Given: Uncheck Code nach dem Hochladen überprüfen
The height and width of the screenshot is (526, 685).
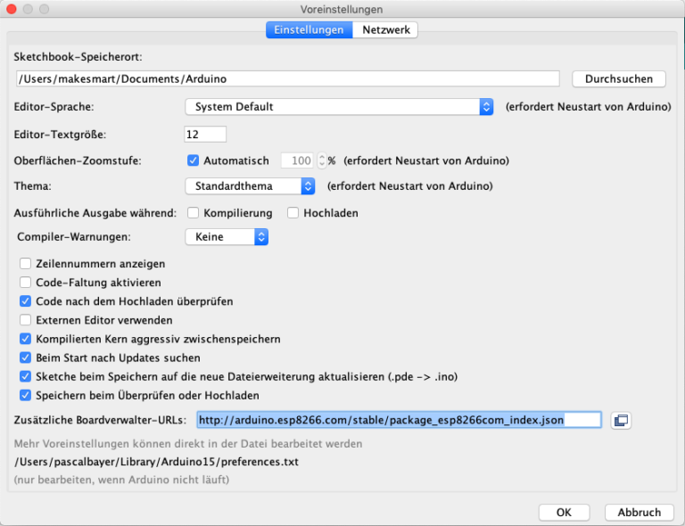Looking at the screenshot, I should click(x=25, y=301).
